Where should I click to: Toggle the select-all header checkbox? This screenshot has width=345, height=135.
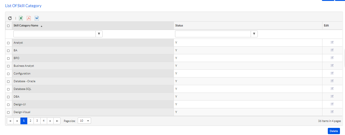(x=8, y=26)
